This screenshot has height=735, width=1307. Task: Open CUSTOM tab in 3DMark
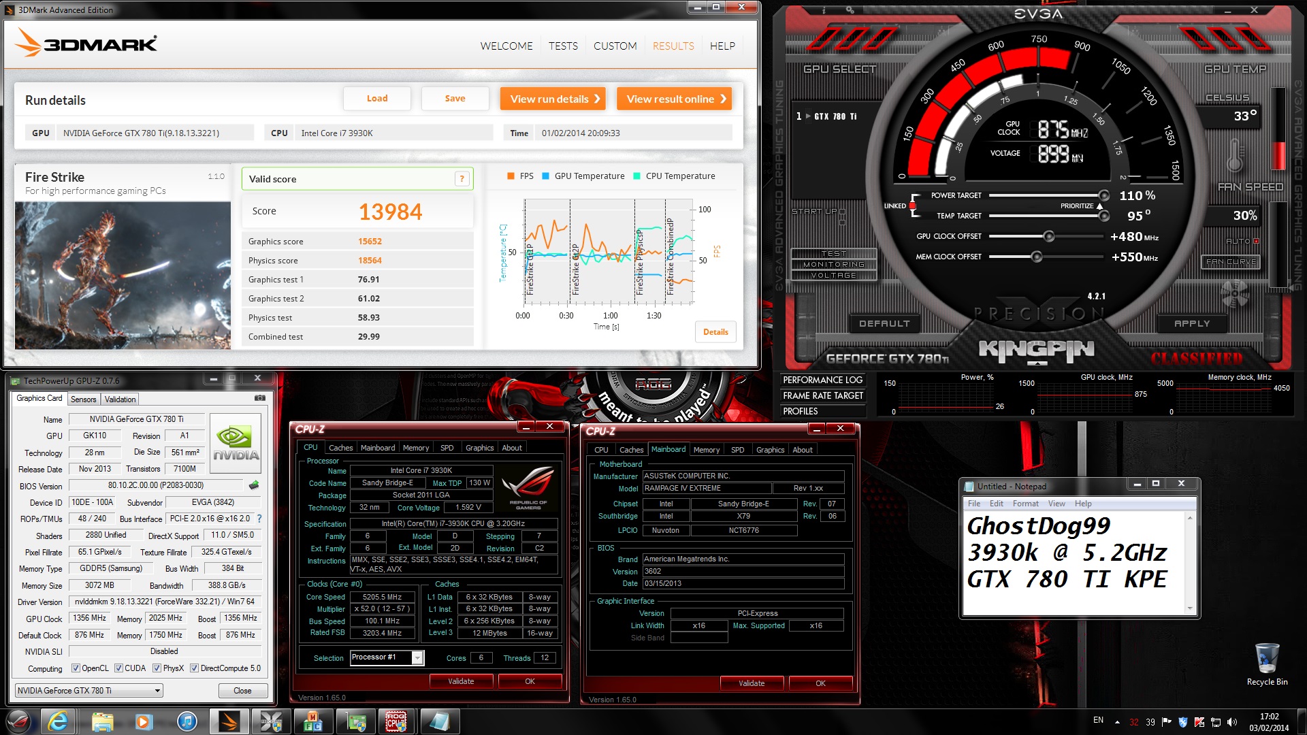[x=615, y=46]
